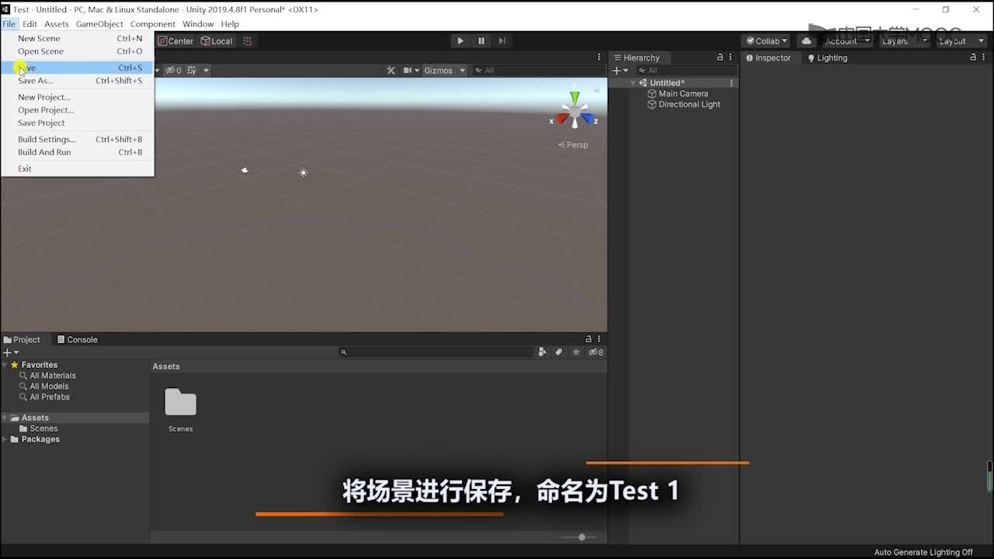Open the Collab dropdown
Screen dimensions: 994x559
(766, 41)
